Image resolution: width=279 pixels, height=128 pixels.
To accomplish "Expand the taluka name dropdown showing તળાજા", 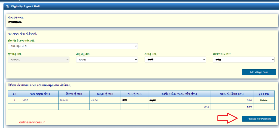I will click(107, 60).
